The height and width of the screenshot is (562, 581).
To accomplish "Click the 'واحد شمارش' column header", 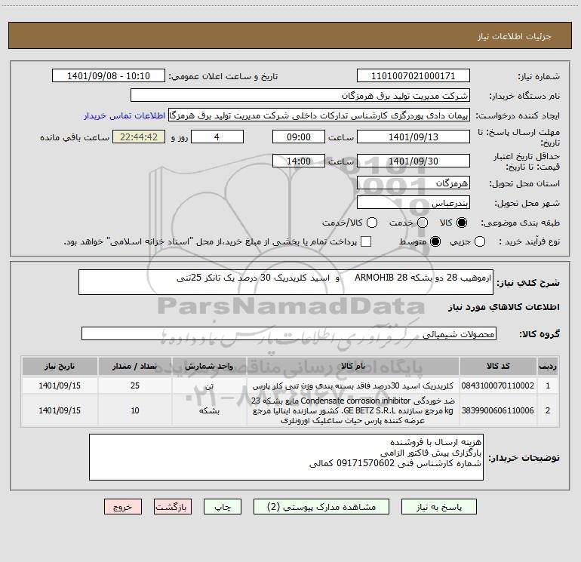I will pos(209,366).
